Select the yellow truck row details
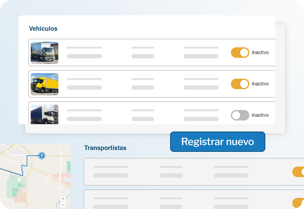The image size is (304, 209). pos(143,84)
